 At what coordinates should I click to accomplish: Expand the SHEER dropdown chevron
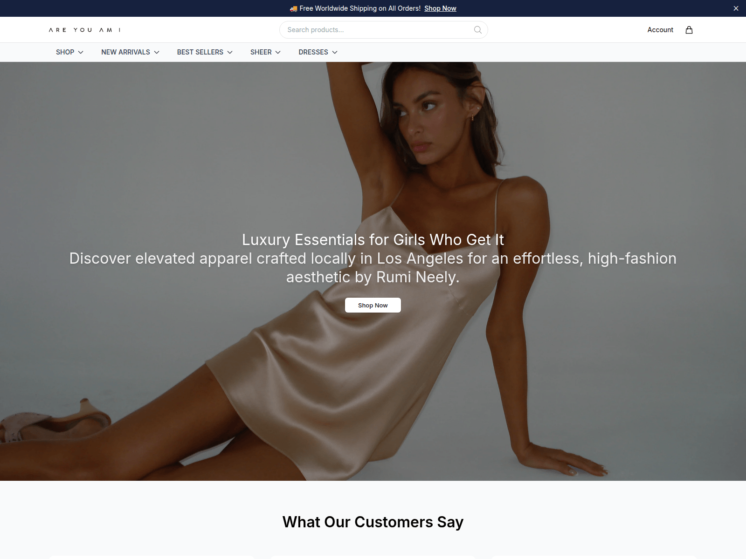(278, 52)
